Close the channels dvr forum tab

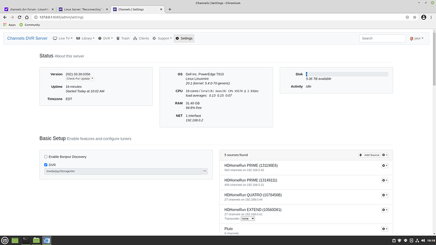(x=52, y=9)
